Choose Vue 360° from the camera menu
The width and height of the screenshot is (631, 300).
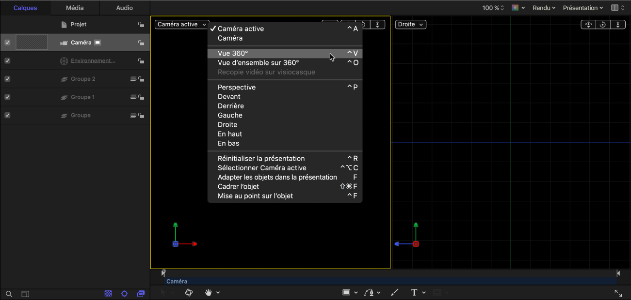[x=233, y=54]
